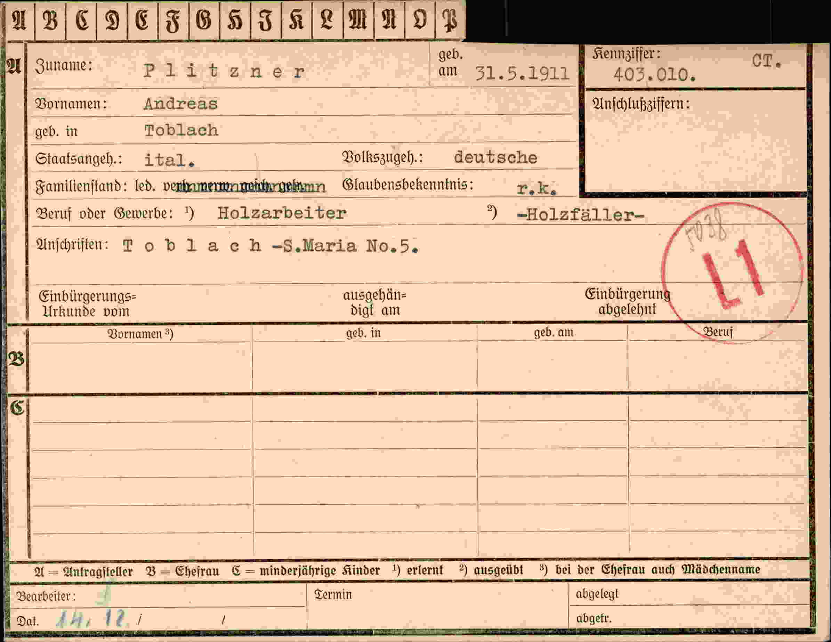Click the red circular "L1" stamp
831x642 pixels.
(733, 273)
